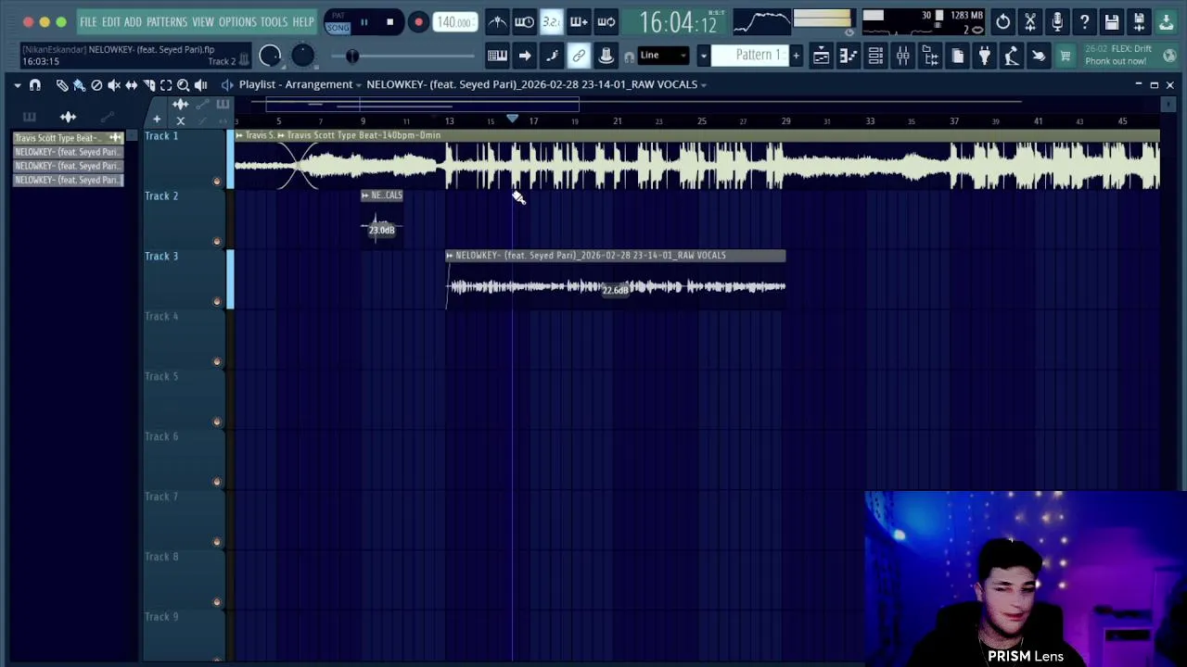Pause playback with the pause button
Screen dimensions: 1187x667
tap(364, 22)
